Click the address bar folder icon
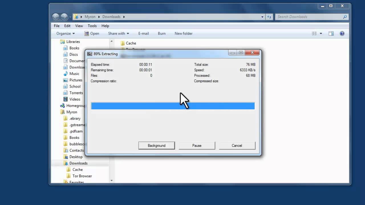 pyautogui.click(x=76, y=17)
